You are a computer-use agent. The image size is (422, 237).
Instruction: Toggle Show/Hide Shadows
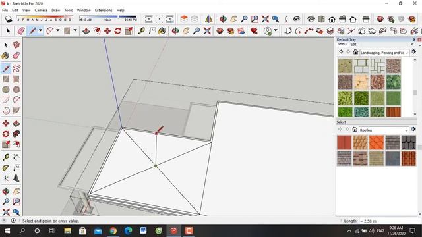pyautogui.click(x=9, y=19)
